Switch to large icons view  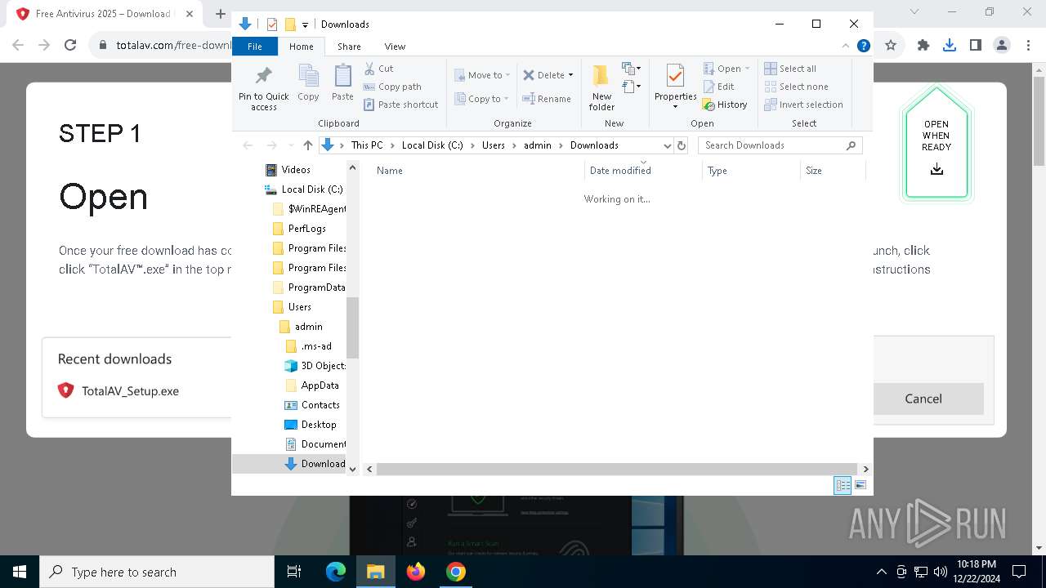pos(860,485)
